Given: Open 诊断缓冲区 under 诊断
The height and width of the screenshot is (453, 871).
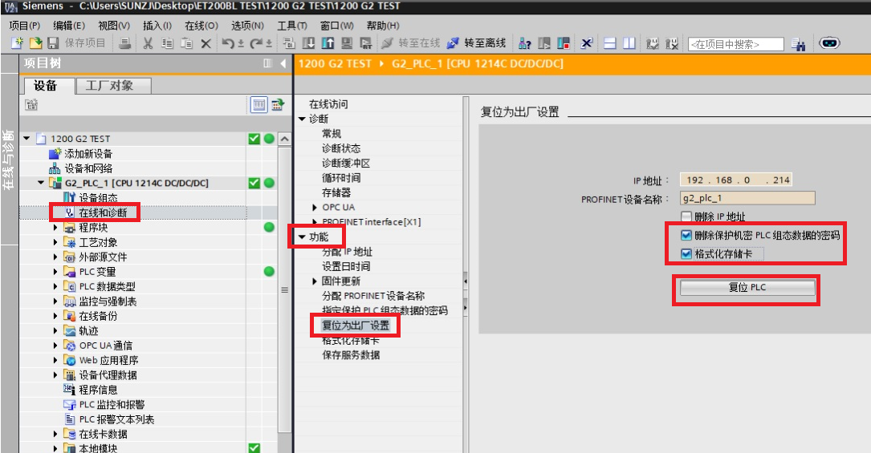Looking at the screenshot, I should (x=346, y=163).
